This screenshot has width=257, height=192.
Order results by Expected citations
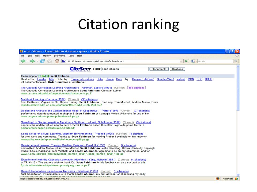(82, 79)
